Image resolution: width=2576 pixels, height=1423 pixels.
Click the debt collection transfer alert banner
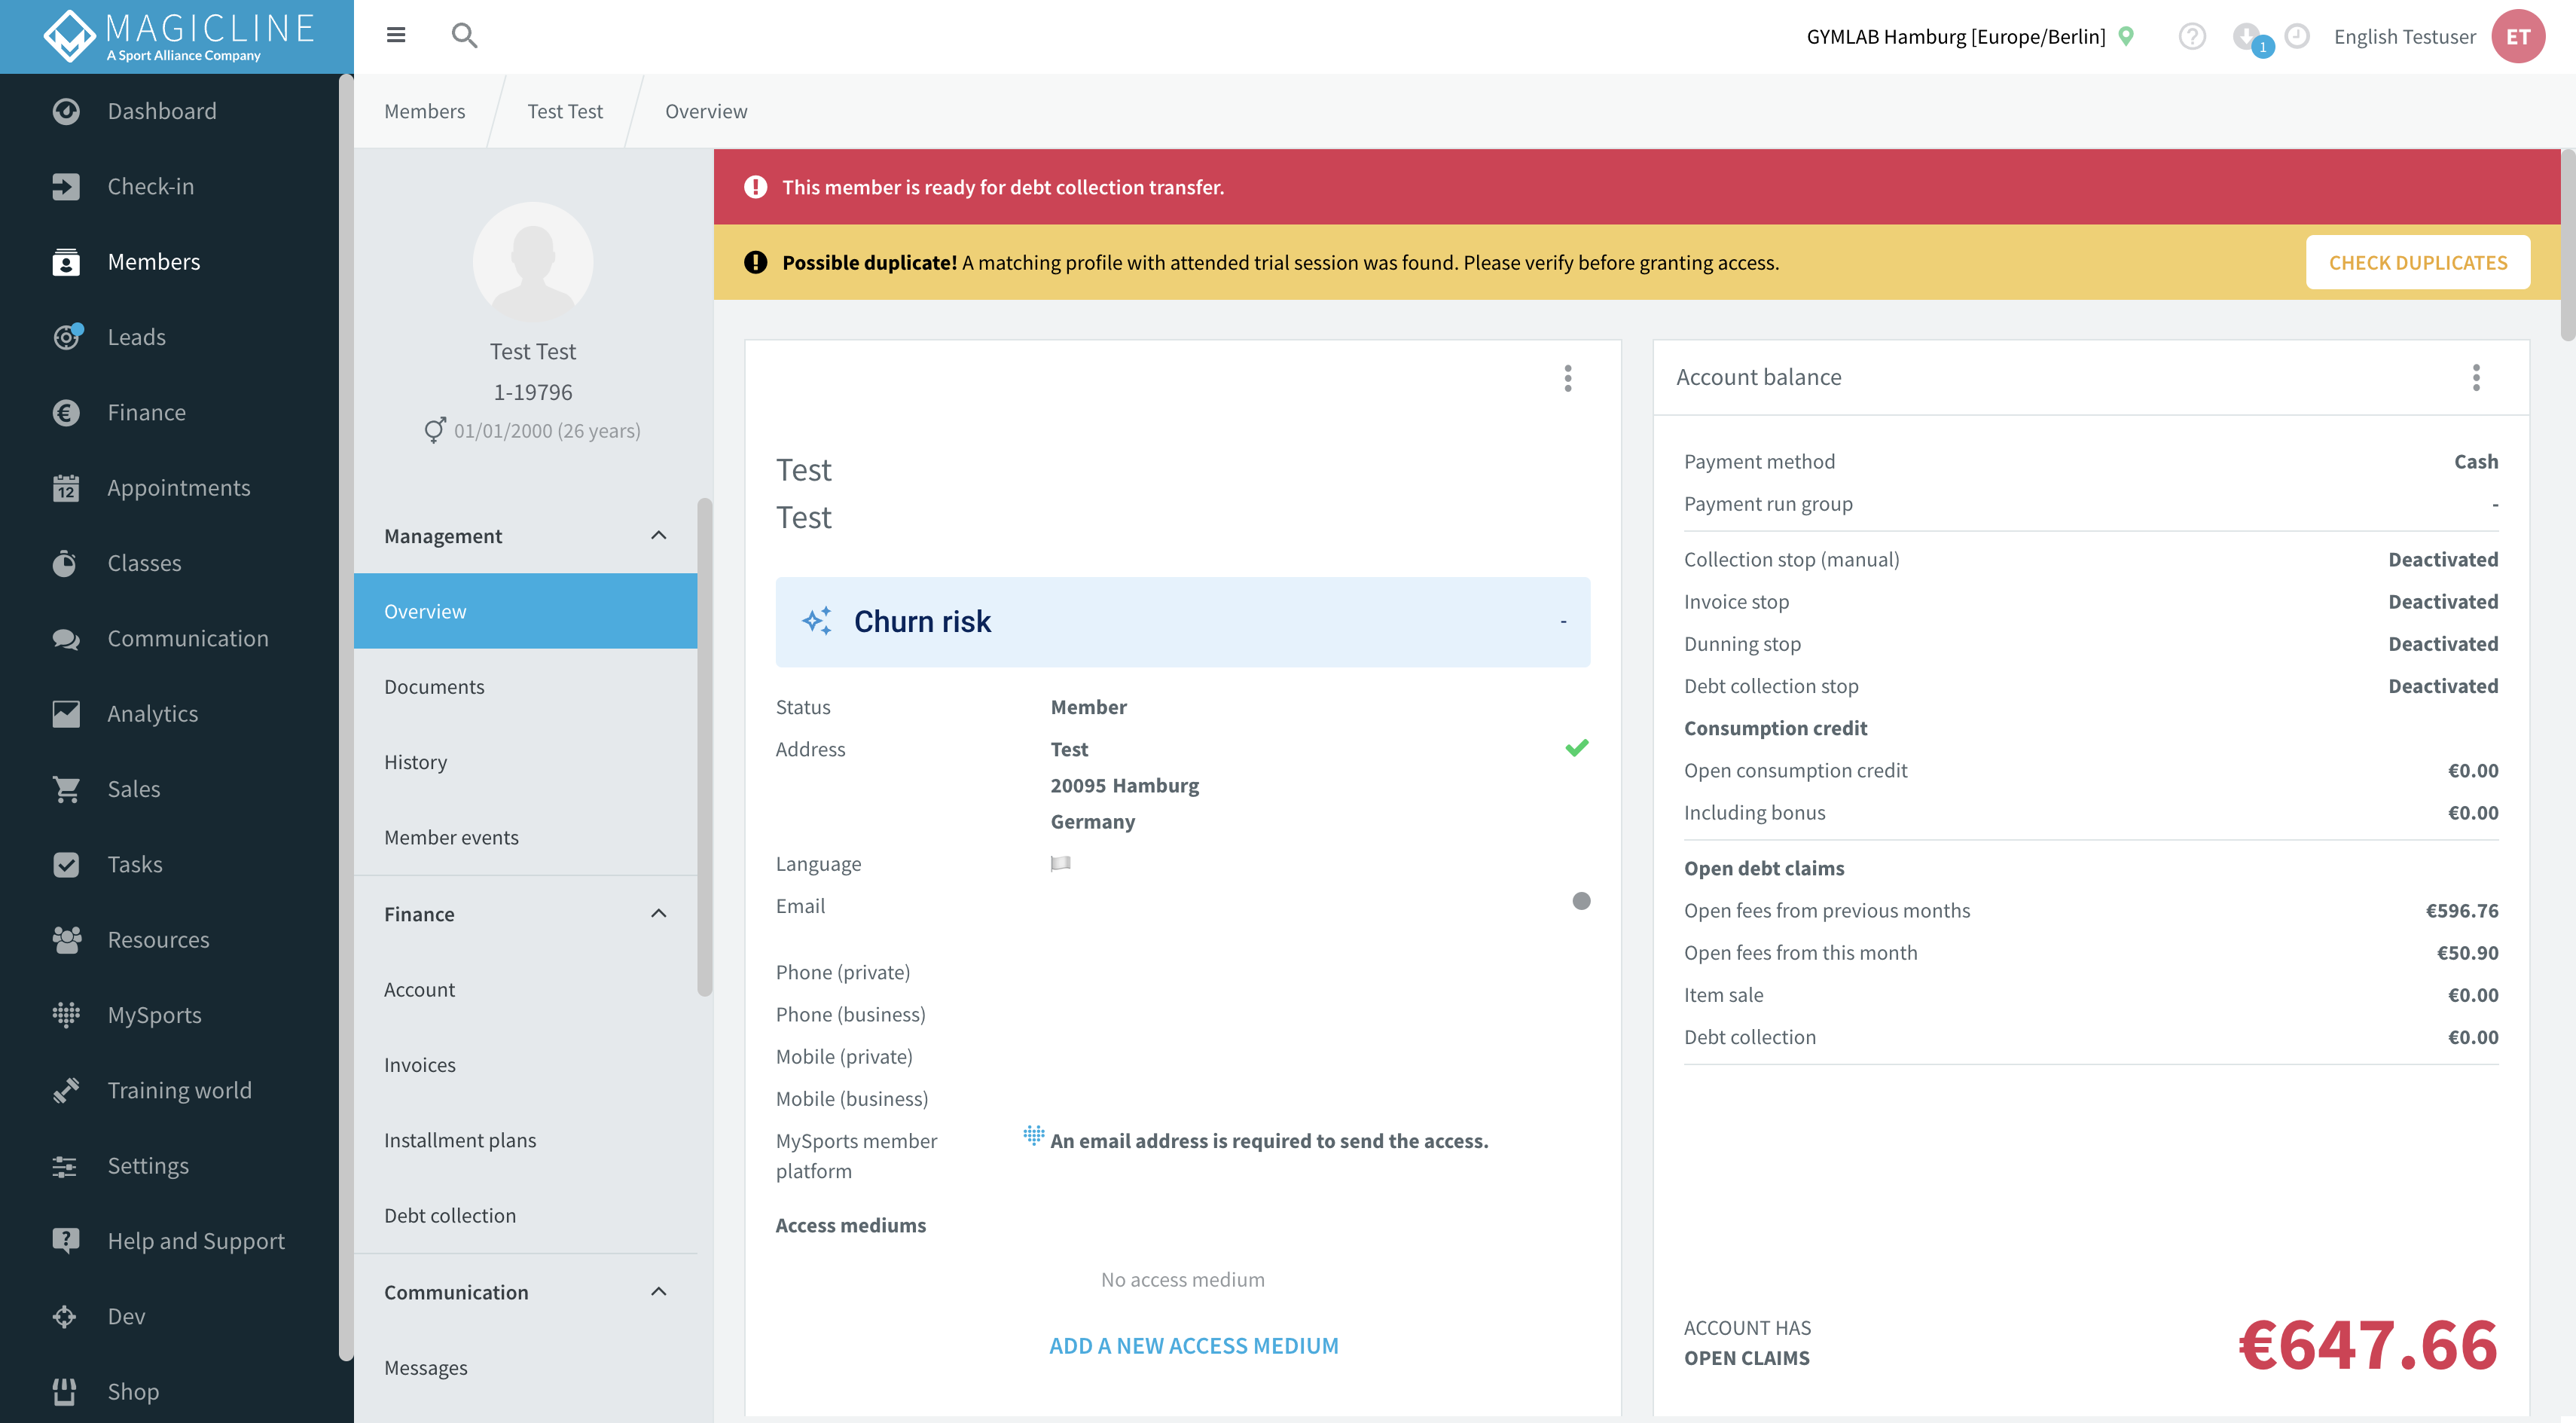coord(1637,187)
